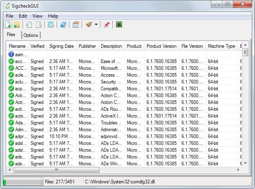Viewport: 255px width, 189px height.
Task: Click green check icon of Security row
Action: [11, 82]
